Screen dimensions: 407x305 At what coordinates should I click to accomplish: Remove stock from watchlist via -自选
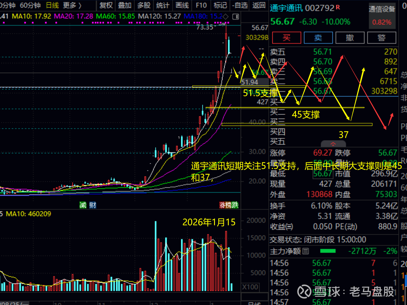[x=240, y=5]
